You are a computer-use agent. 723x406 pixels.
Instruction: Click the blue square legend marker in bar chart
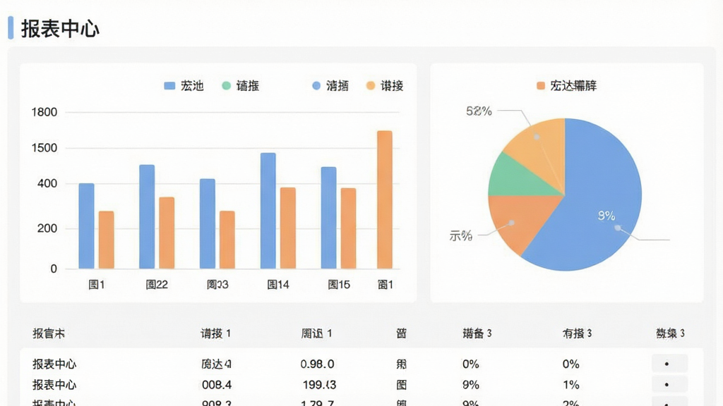pos(169,85)
